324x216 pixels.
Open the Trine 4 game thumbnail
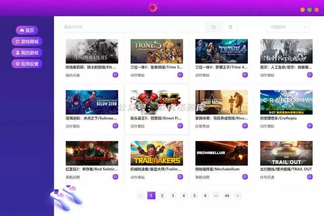(222, 51)
